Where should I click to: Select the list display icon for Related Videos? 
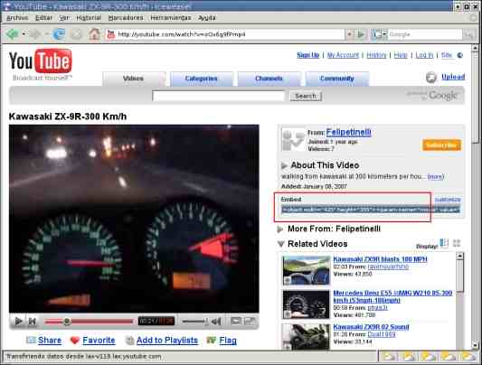[x=444, y=243]
